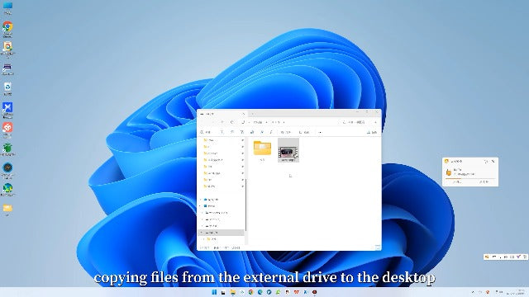Open the three-dot See more menu

[x=320, y=132]
